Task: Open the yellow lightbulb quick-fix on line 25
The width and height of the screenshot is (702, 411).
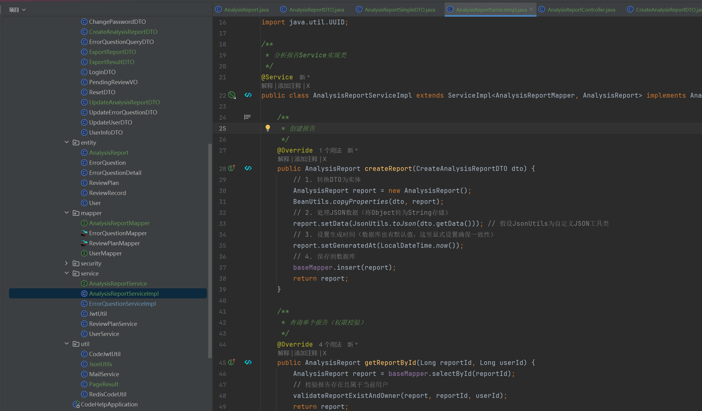Action: point(268,128)
